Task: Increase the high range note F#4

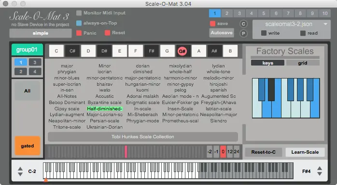Action: [x=320, y=169]
